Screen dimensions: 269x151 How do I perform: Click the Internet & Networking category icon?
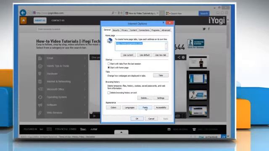pos(40,81)
